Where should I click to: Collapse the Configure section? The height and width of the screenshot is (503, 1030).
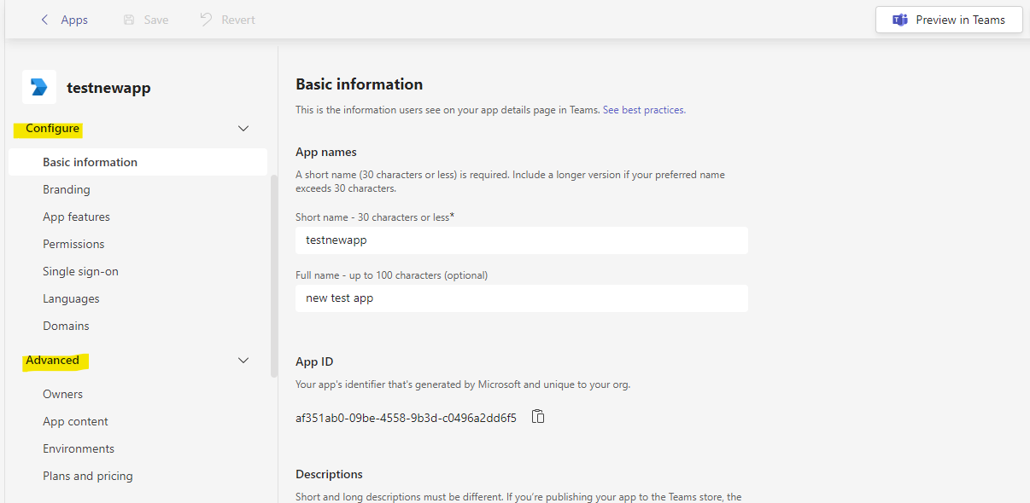[243, 128]
